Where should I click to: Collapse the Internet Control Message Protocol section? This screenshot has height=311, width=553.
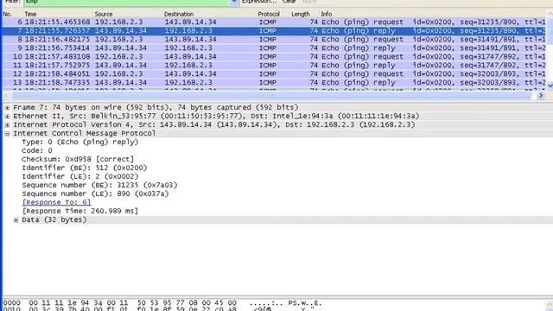(x=7, y=134)
